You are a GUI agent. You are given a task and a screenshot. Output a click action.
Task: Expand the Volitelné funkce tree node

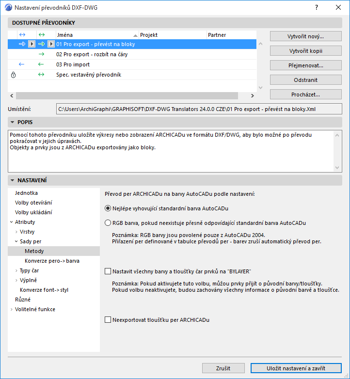click(11, 309)
